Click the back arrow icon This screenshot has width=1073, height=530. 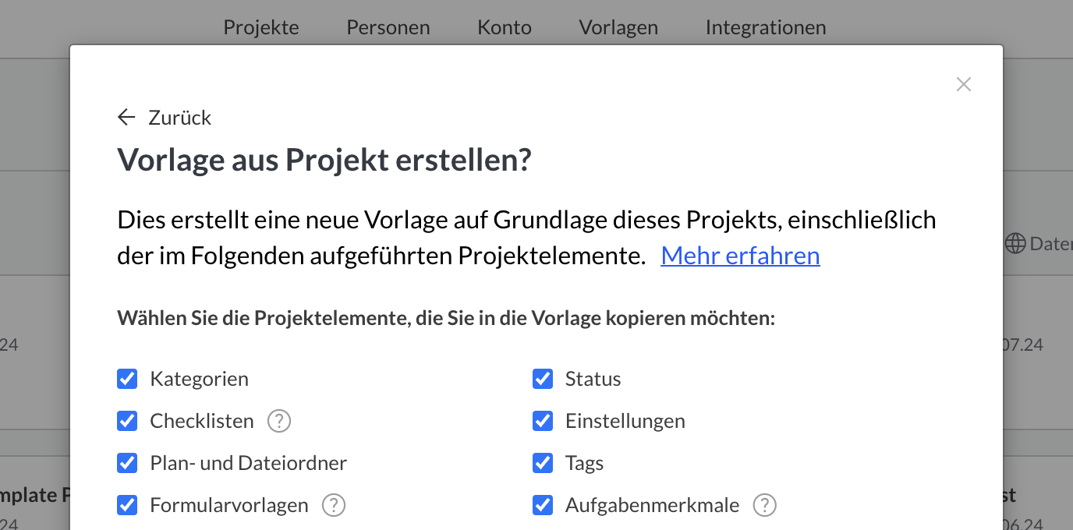pos(126,118)
